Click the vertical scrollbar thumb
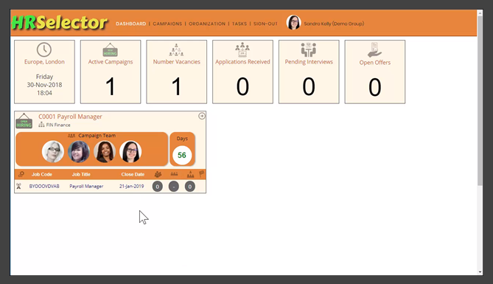The width and height of the screenshot is (493, 284). [x=480, y=101]
